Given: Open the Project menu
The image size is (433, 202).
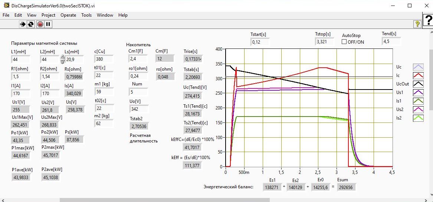Looking at the screenshot, I should click(48, 15).
